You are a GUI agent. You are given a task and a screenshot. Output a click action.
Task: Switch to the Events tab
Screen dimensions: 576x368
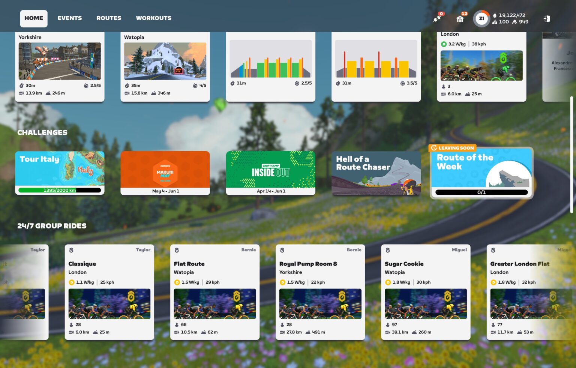(x=69, y=18)
